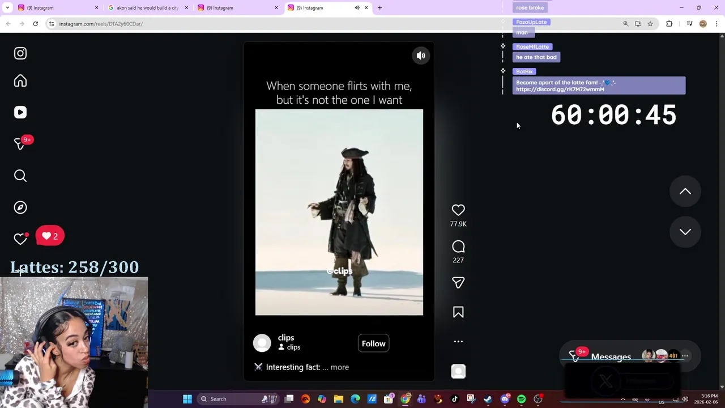Open the Windows Start menu
Screen dimensions: 725x408
187,399
